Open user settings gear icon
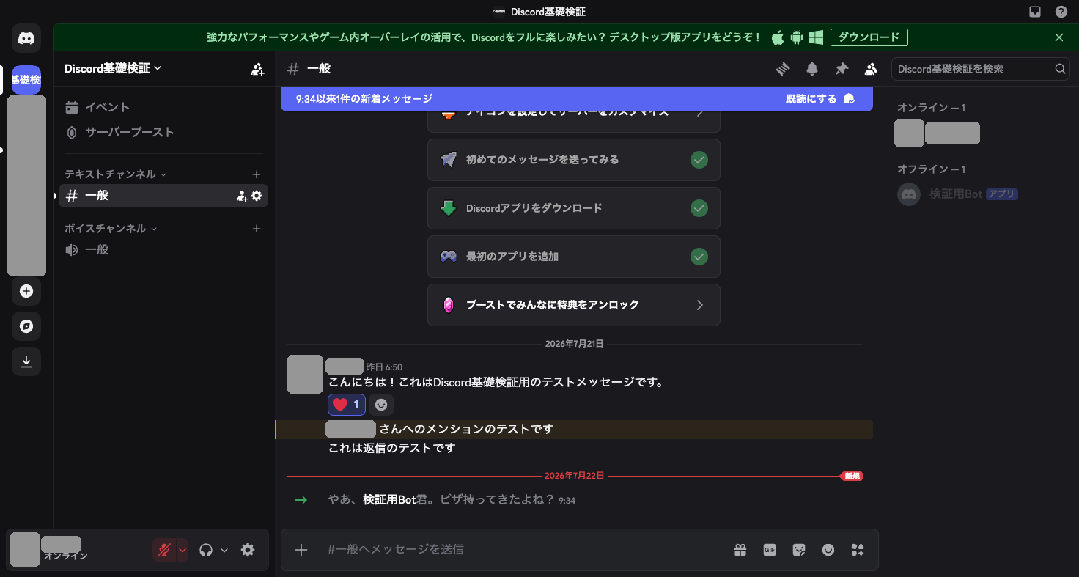The width and height of the screenshot is (1079, 577). [x=248, y=550]
